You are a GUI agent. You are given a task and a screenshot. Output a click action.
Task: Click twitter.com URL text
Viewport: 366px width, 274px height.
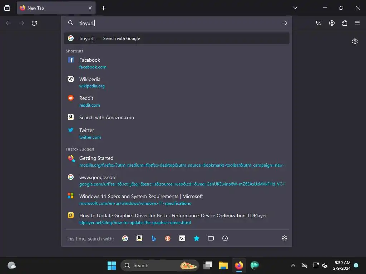pyautogui.click(x=90, y=137)
